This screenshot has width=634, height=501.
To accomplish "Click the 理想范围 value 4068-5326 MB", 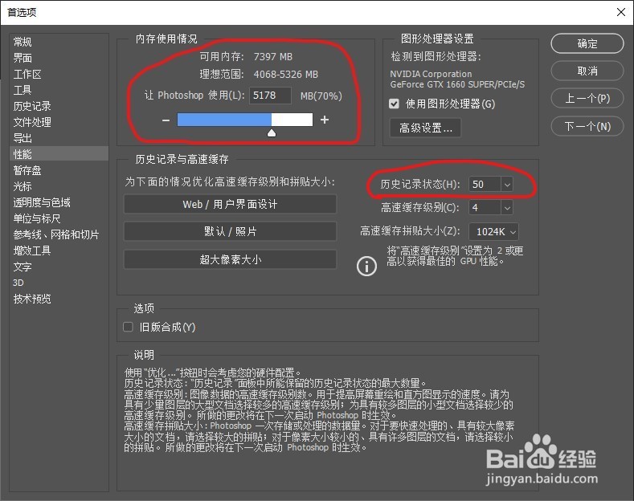I will (286, 75).
